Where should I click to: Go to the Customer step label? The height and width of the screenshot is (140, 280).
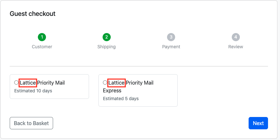(x=42, y=47)
